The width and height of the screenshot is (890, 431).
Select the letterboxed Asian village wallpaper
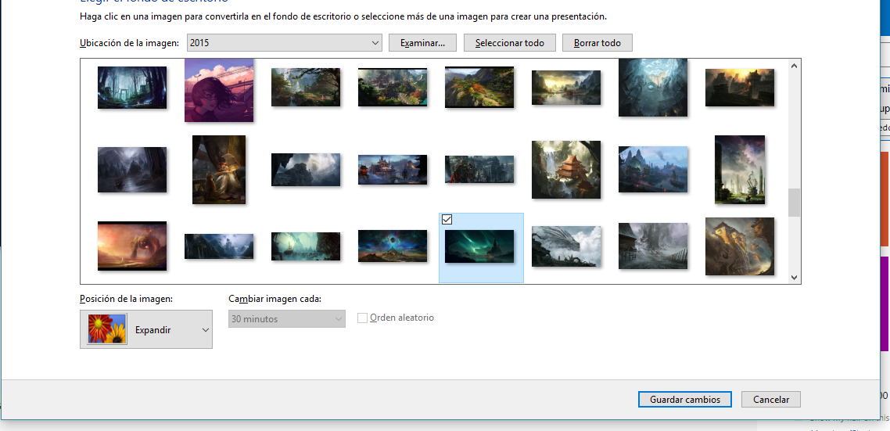coord(393,87)
